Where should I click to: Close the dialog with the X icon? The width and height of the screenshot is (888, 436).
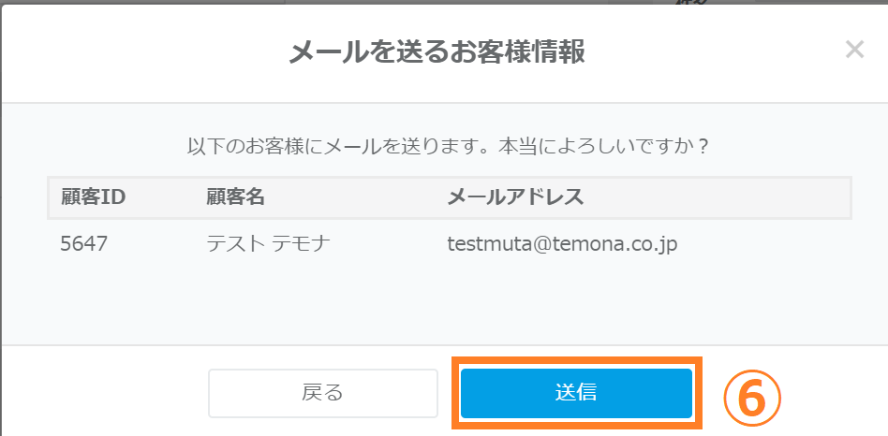(x=853, y=51)
